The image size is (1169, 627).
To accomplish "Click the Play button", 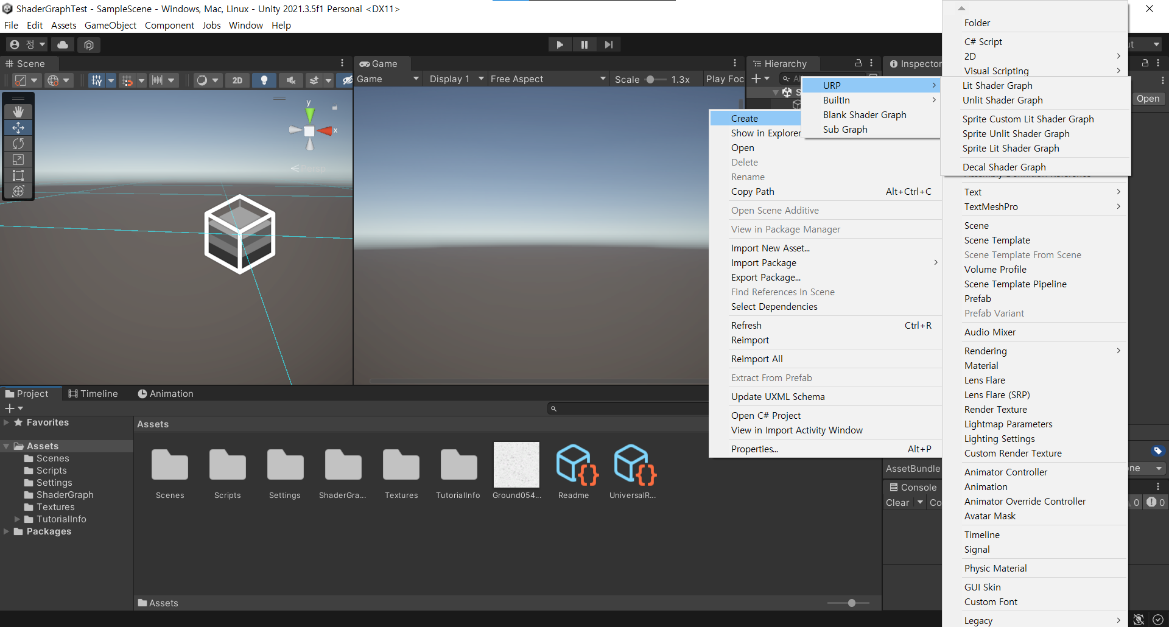I will point(560,44).
